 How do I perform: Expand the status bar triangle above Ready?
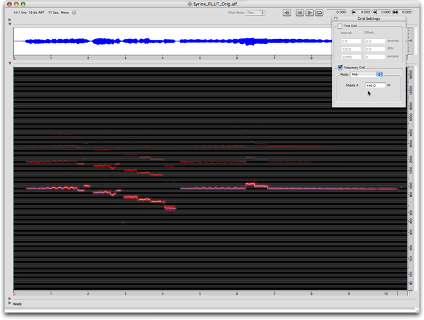10,298
